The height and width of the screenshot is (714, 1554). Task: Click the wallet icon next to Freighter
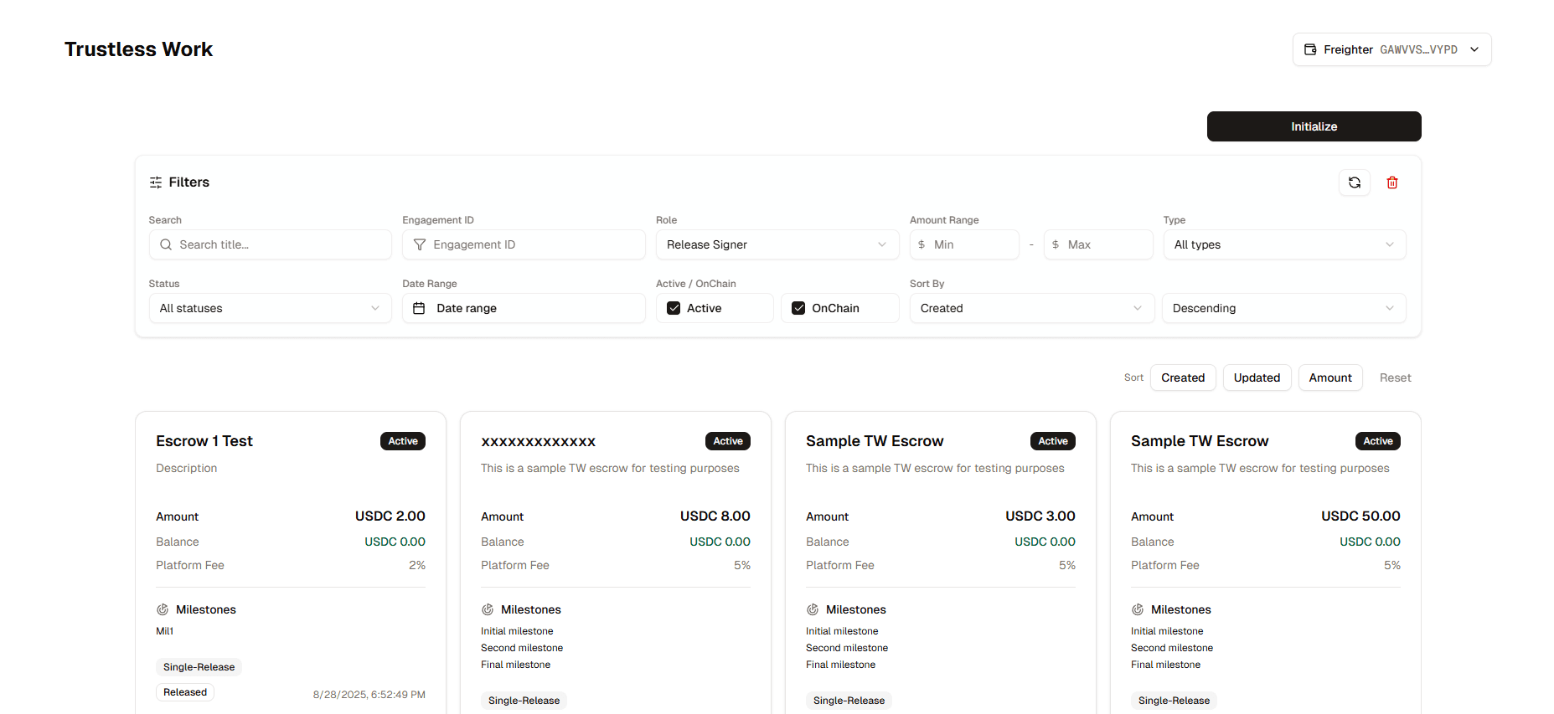click(x=1310, y=49)
